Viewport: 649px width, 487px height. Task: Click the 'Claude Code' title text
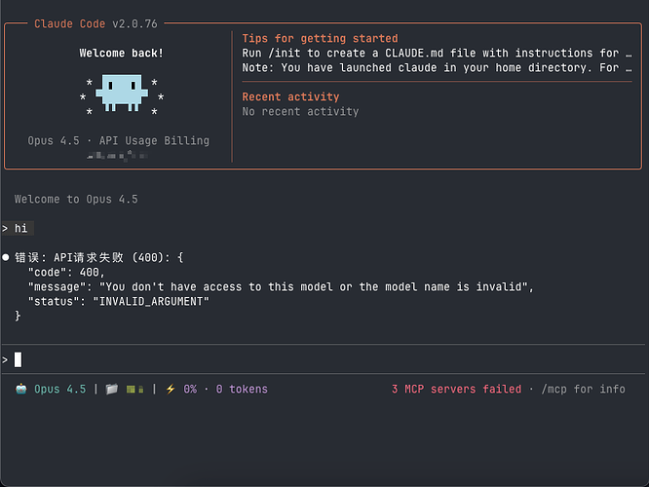(x=69, y=24)
